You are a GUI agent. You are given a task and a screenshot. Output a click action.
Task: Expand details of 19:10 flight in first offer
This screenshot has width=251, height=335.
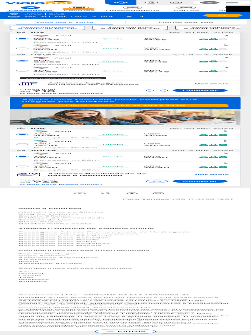point(226,45)
